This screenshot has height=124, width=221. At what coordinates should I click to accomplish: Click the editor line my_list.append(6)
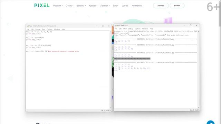point(35,38)
